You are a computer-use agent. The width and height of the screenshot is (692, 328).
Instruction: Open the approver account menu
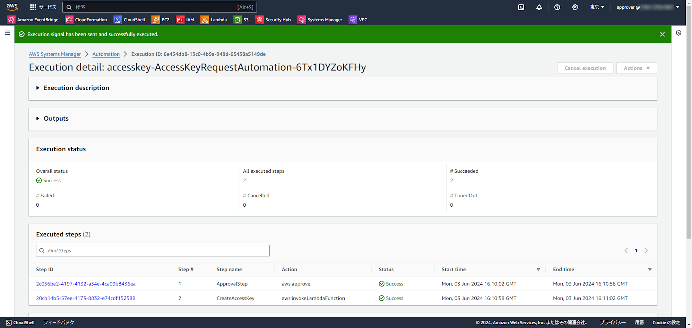(x=648, y=7)
